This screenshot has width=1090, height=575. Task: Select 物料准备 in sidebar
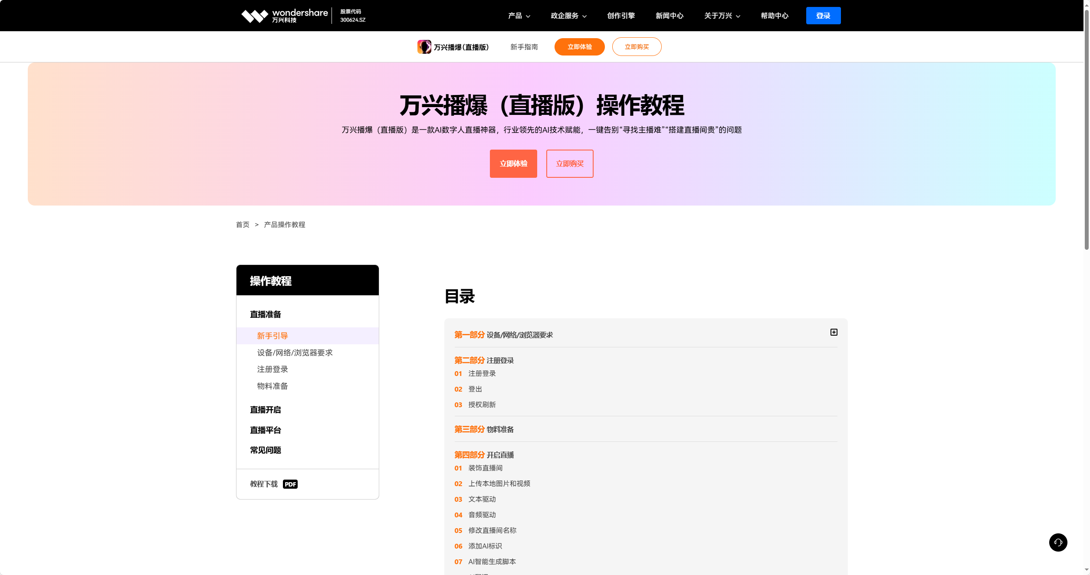click(x=272, y=386)
